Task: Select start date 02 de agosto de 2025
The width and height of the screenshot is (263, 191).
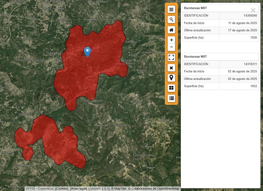Action: pos(243,71)
